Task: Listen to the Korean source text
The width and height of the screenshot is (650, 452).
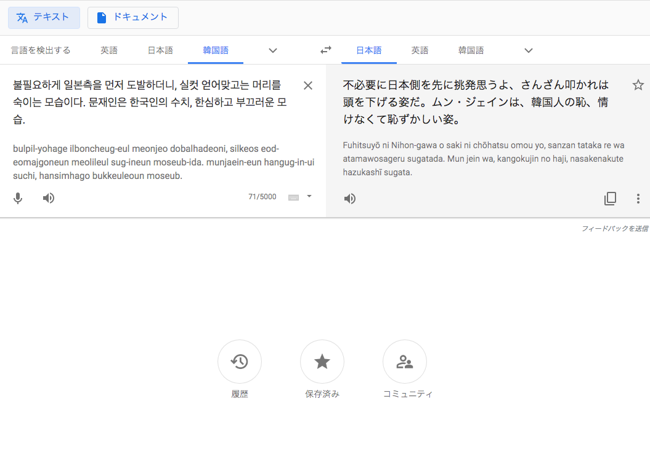Action: [49, 198]
